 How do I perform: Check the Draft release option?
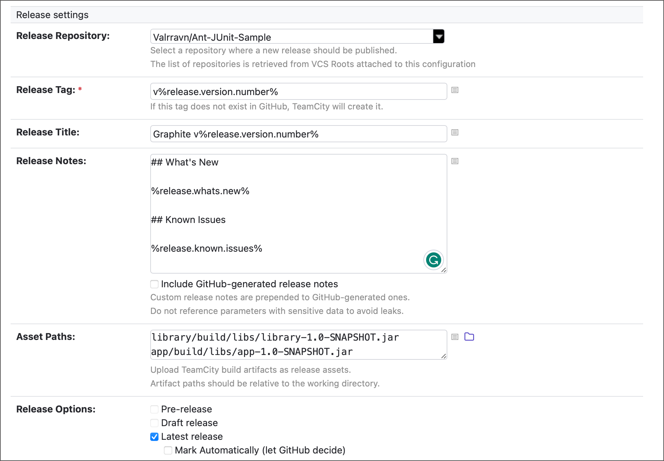(154, 423)
